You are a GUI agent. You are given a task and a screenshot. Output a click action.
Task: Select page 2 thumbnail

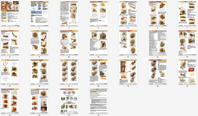coord(39,13)
